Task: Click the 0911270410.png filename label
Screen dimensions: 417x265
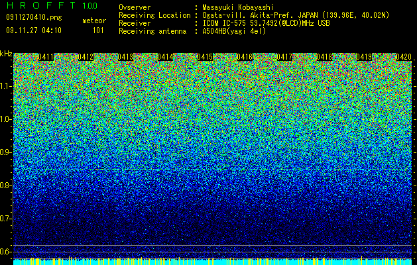Action: click(x=34, y=18)
